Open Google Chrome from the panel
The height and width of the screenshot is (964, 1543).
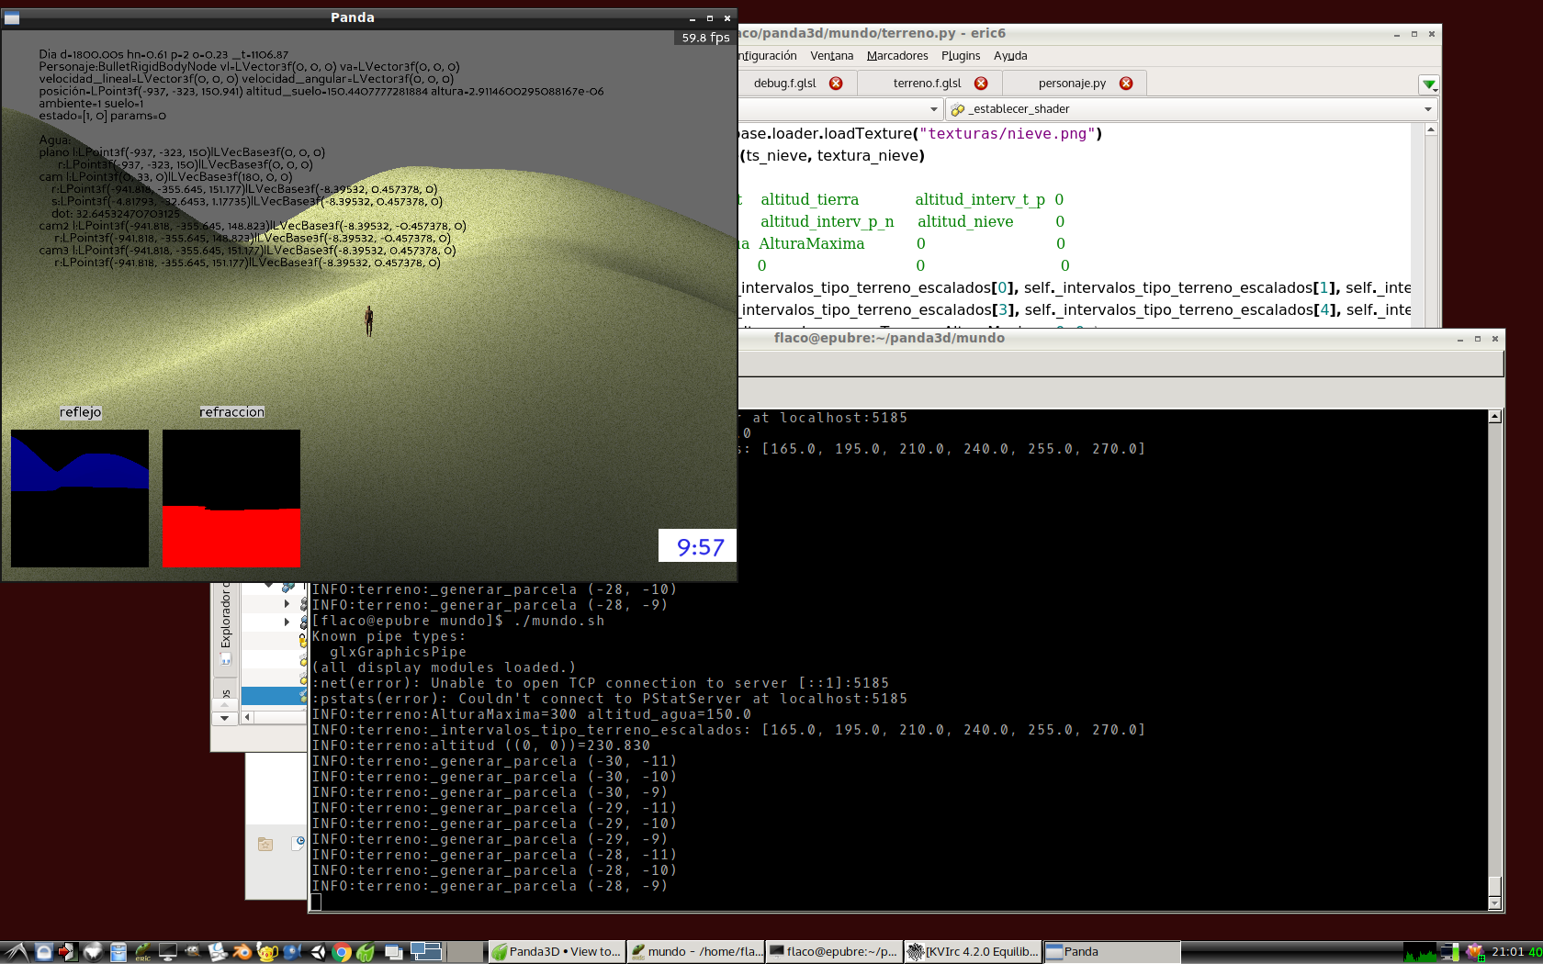point(342,952)
